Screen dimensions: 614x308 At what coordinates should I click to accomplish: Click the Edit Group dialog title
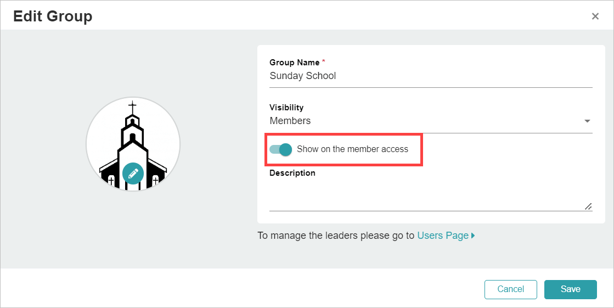[53, 16]
